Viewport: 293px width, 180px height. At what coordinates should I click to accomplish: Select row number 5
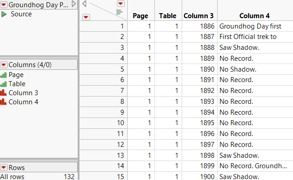tap(103, 69)
